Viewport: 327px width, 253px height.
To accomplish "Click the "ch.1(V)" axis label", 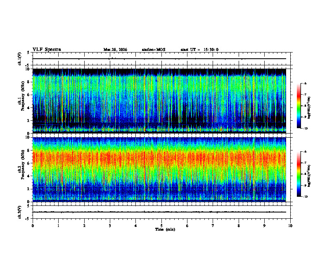I will coord(20,59).
